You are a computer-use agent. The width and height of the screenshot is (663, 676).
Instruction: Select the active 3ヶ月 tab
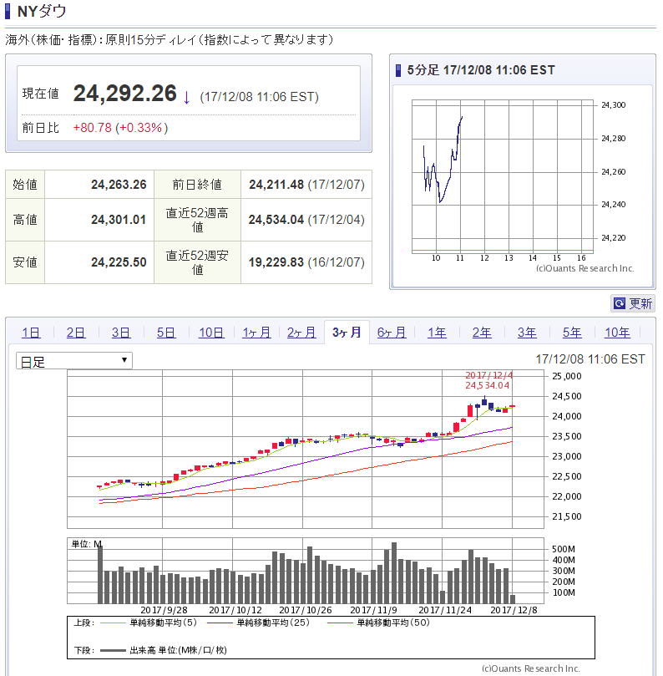click(347, 333)
